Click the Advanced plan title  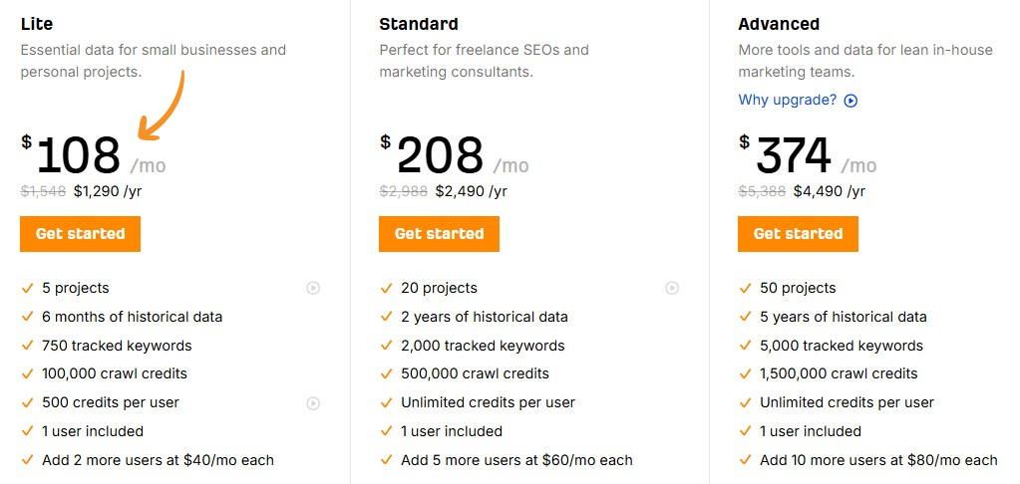(779, 24)
